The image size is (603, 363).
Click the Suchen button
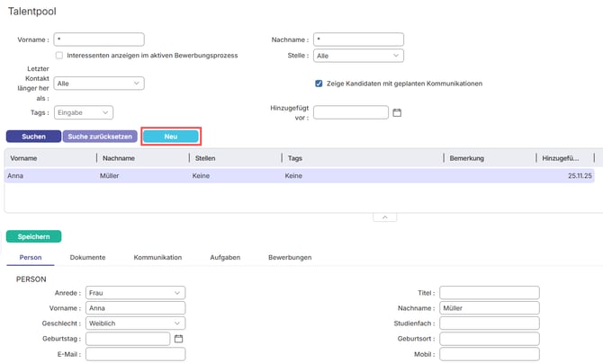(x=32, y=137)
